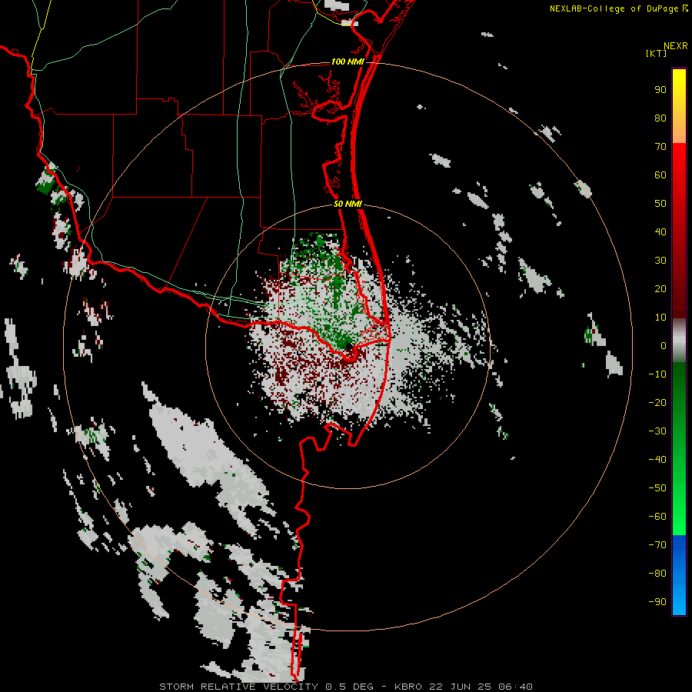The image size is (692, 692).
Task: Click the -60 value on the velocity scale
Action: [657, 517]
